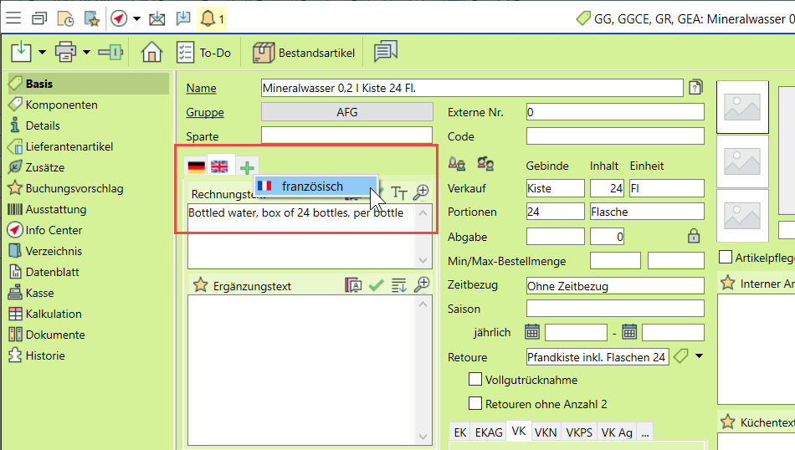795x450 pixels.
Task: Click the Bestandsartikel toolbar button
Action: 304,53
